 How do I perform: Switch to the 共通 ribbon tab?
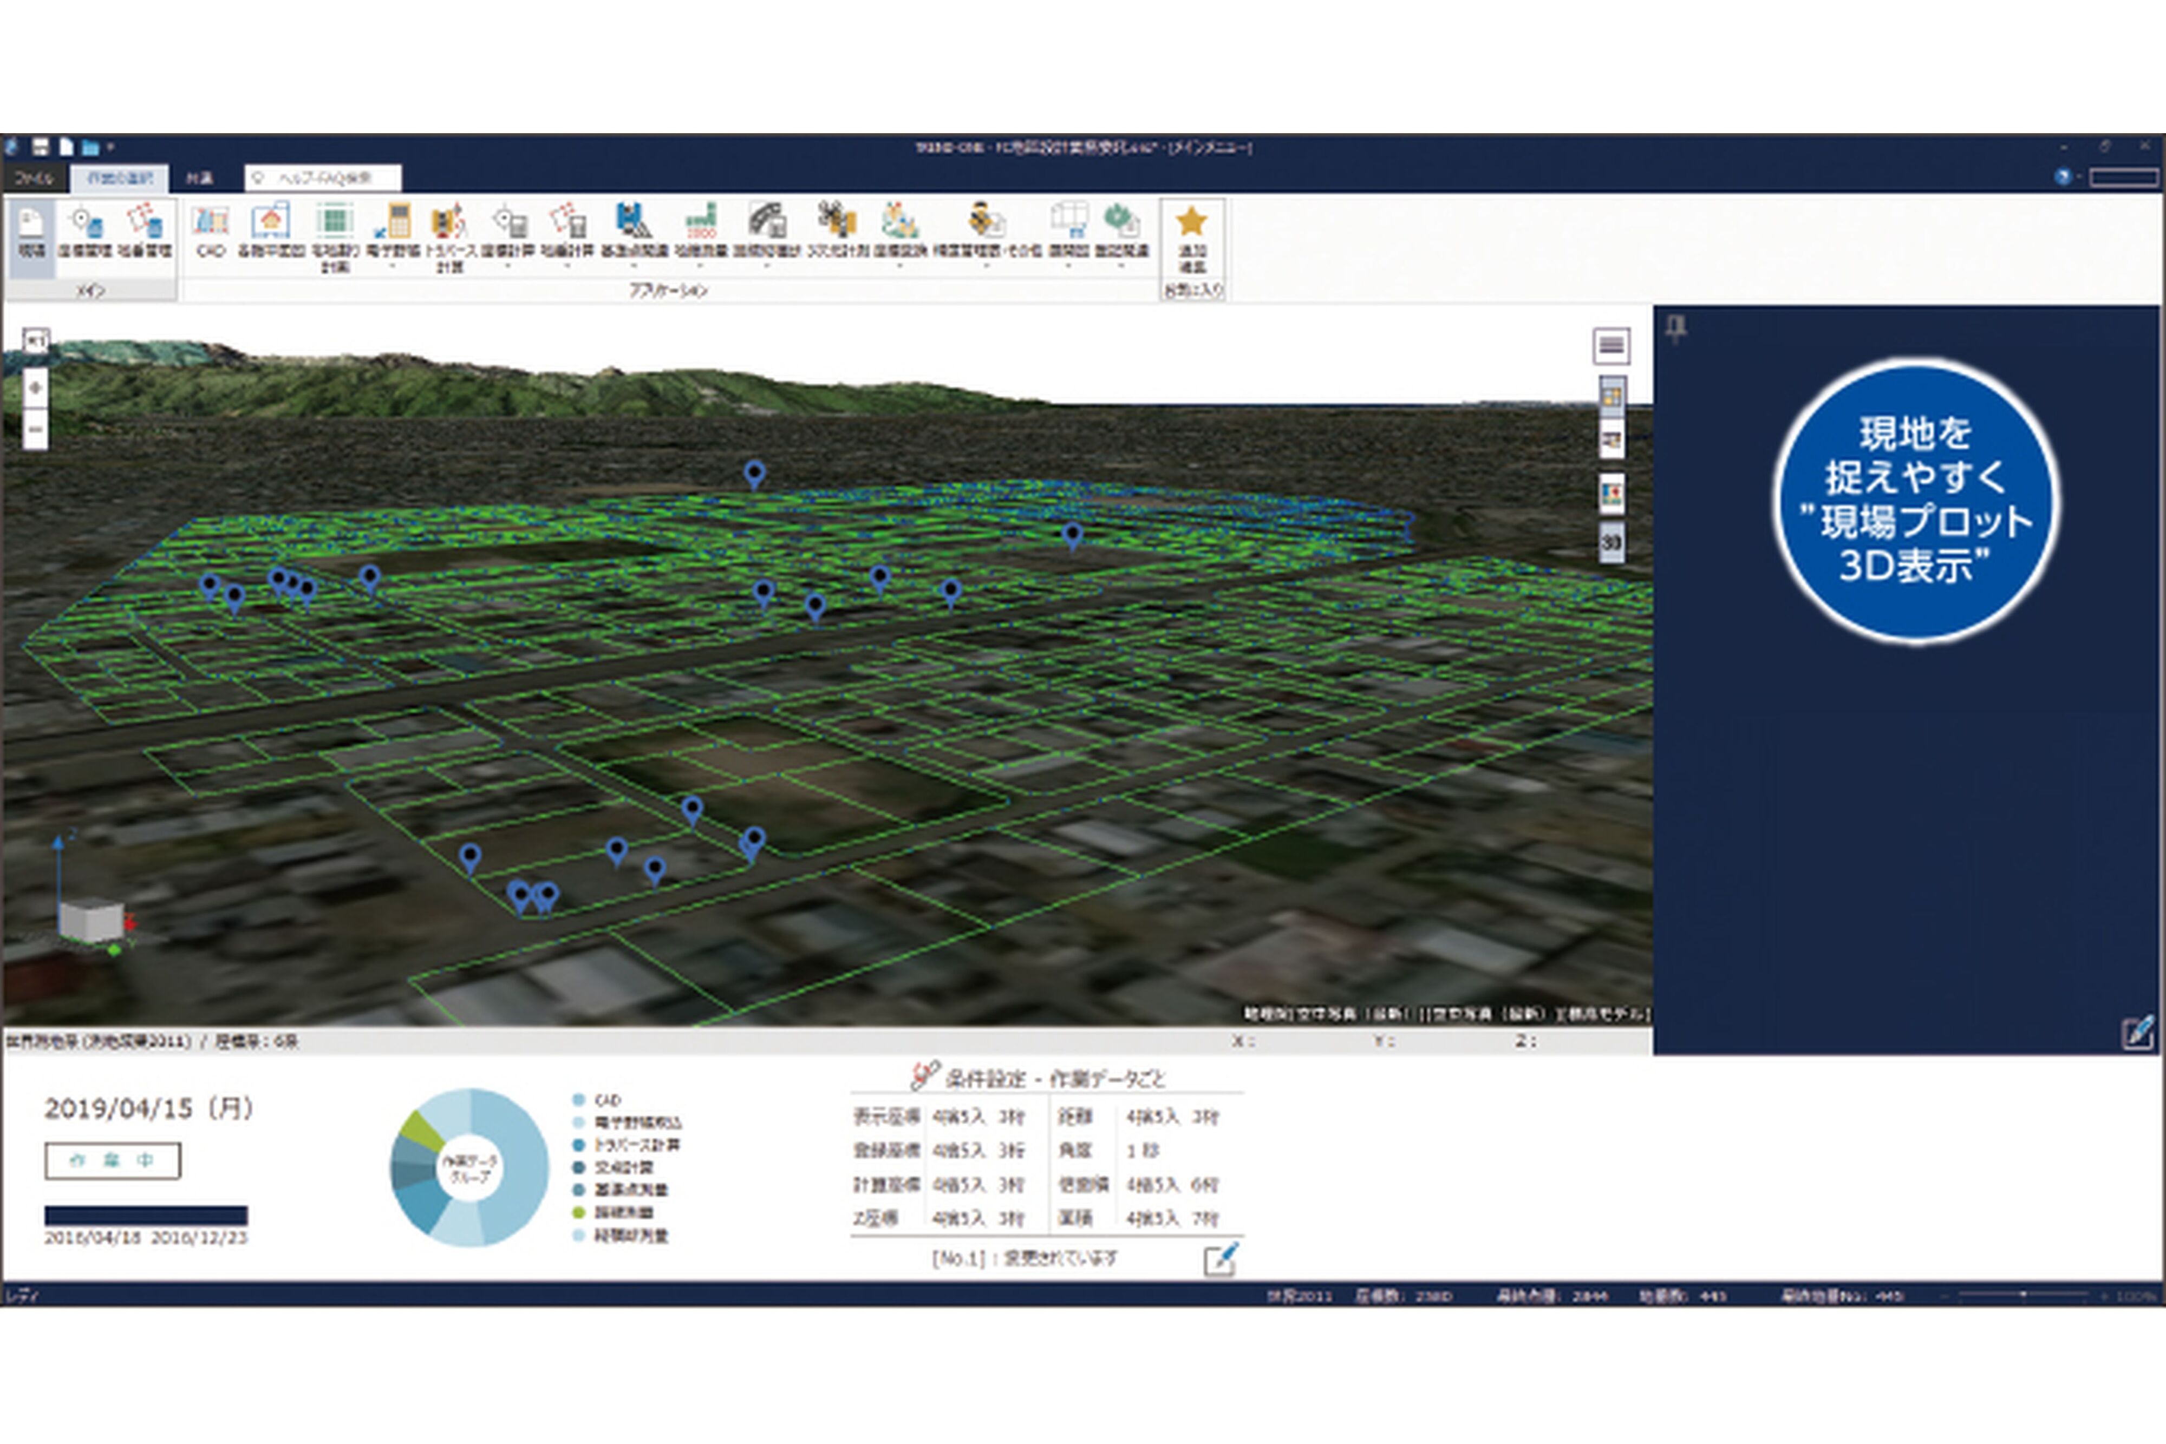pos(198,178)
